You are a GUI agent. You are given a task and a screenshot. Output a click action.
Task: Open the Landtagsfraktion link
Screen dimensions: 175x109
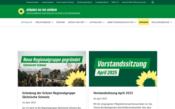tap(102, 2)
